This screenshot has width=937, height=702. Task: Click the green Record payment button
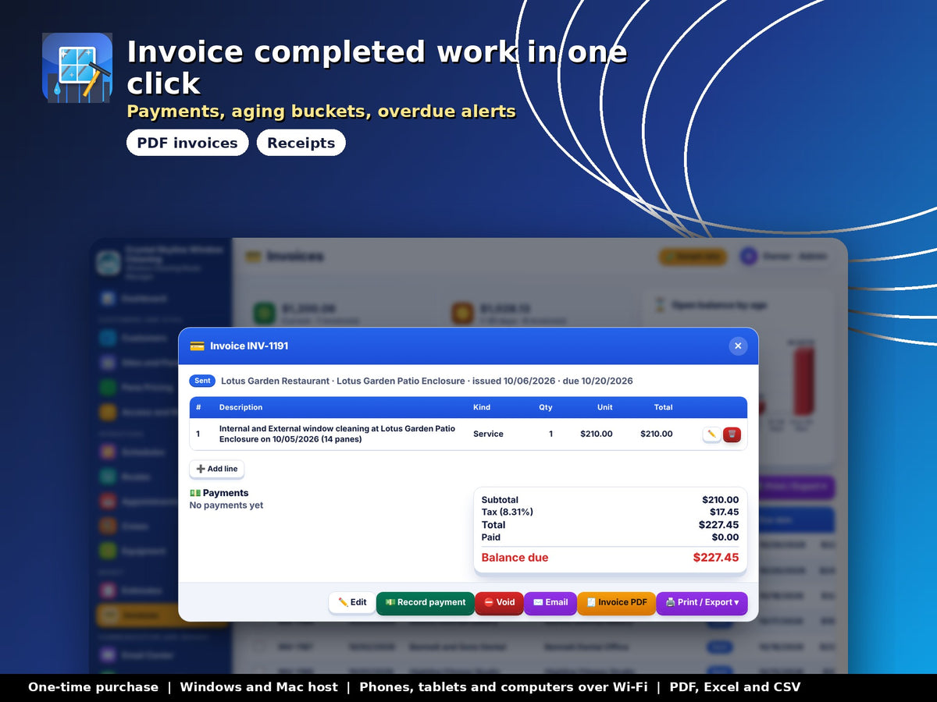click(x=426, y=603)
